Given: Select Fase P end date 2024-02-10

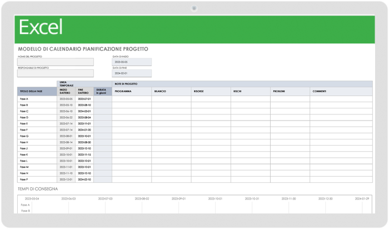Looking at the screenshot, I should click(x=84, y=180).
